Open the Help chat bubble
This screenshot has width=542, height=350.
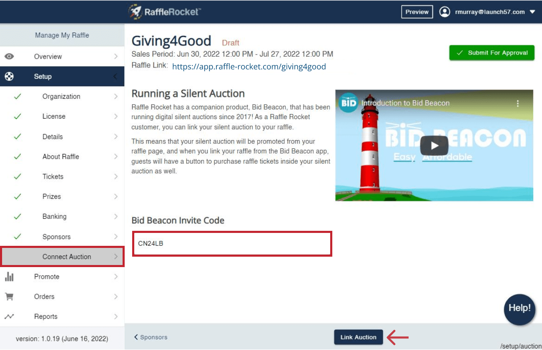click(519, 309)
